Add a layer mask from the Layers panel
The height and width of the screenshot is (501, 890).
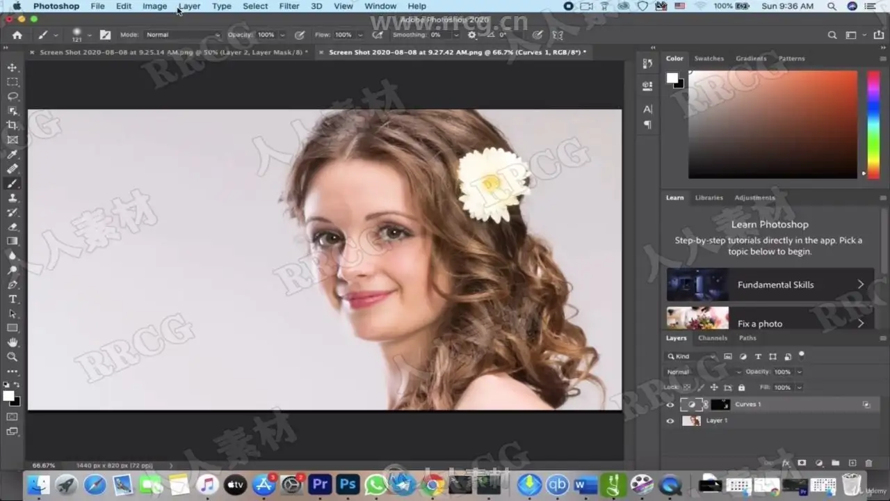pos(802,463)
